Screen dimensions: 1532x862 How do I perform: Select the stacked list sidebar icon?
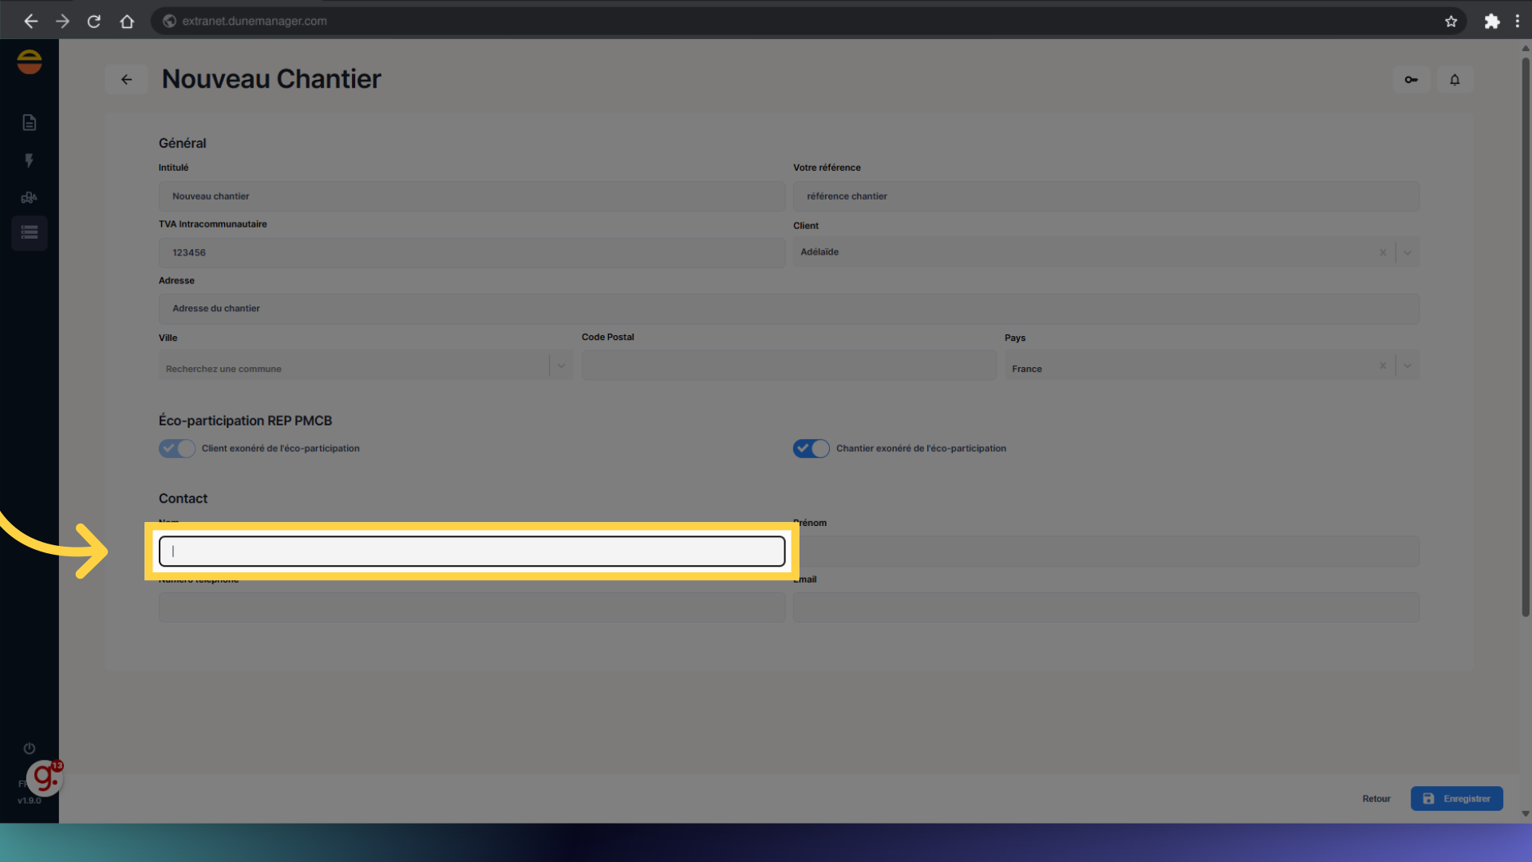[x=30, y=233]
